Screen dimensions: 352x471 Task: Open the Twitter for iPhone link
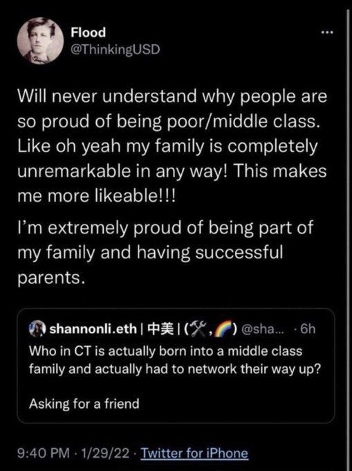194,453
